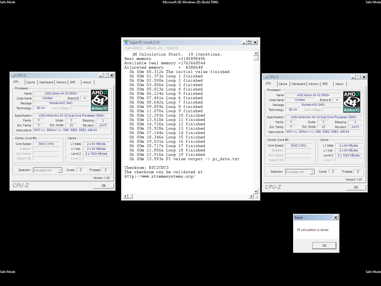Image resolution: width=381 pixels, height=286 pixels.
Task: Click Package Socket AM2 field in right CPU-Z
Action: click(313, 105)
